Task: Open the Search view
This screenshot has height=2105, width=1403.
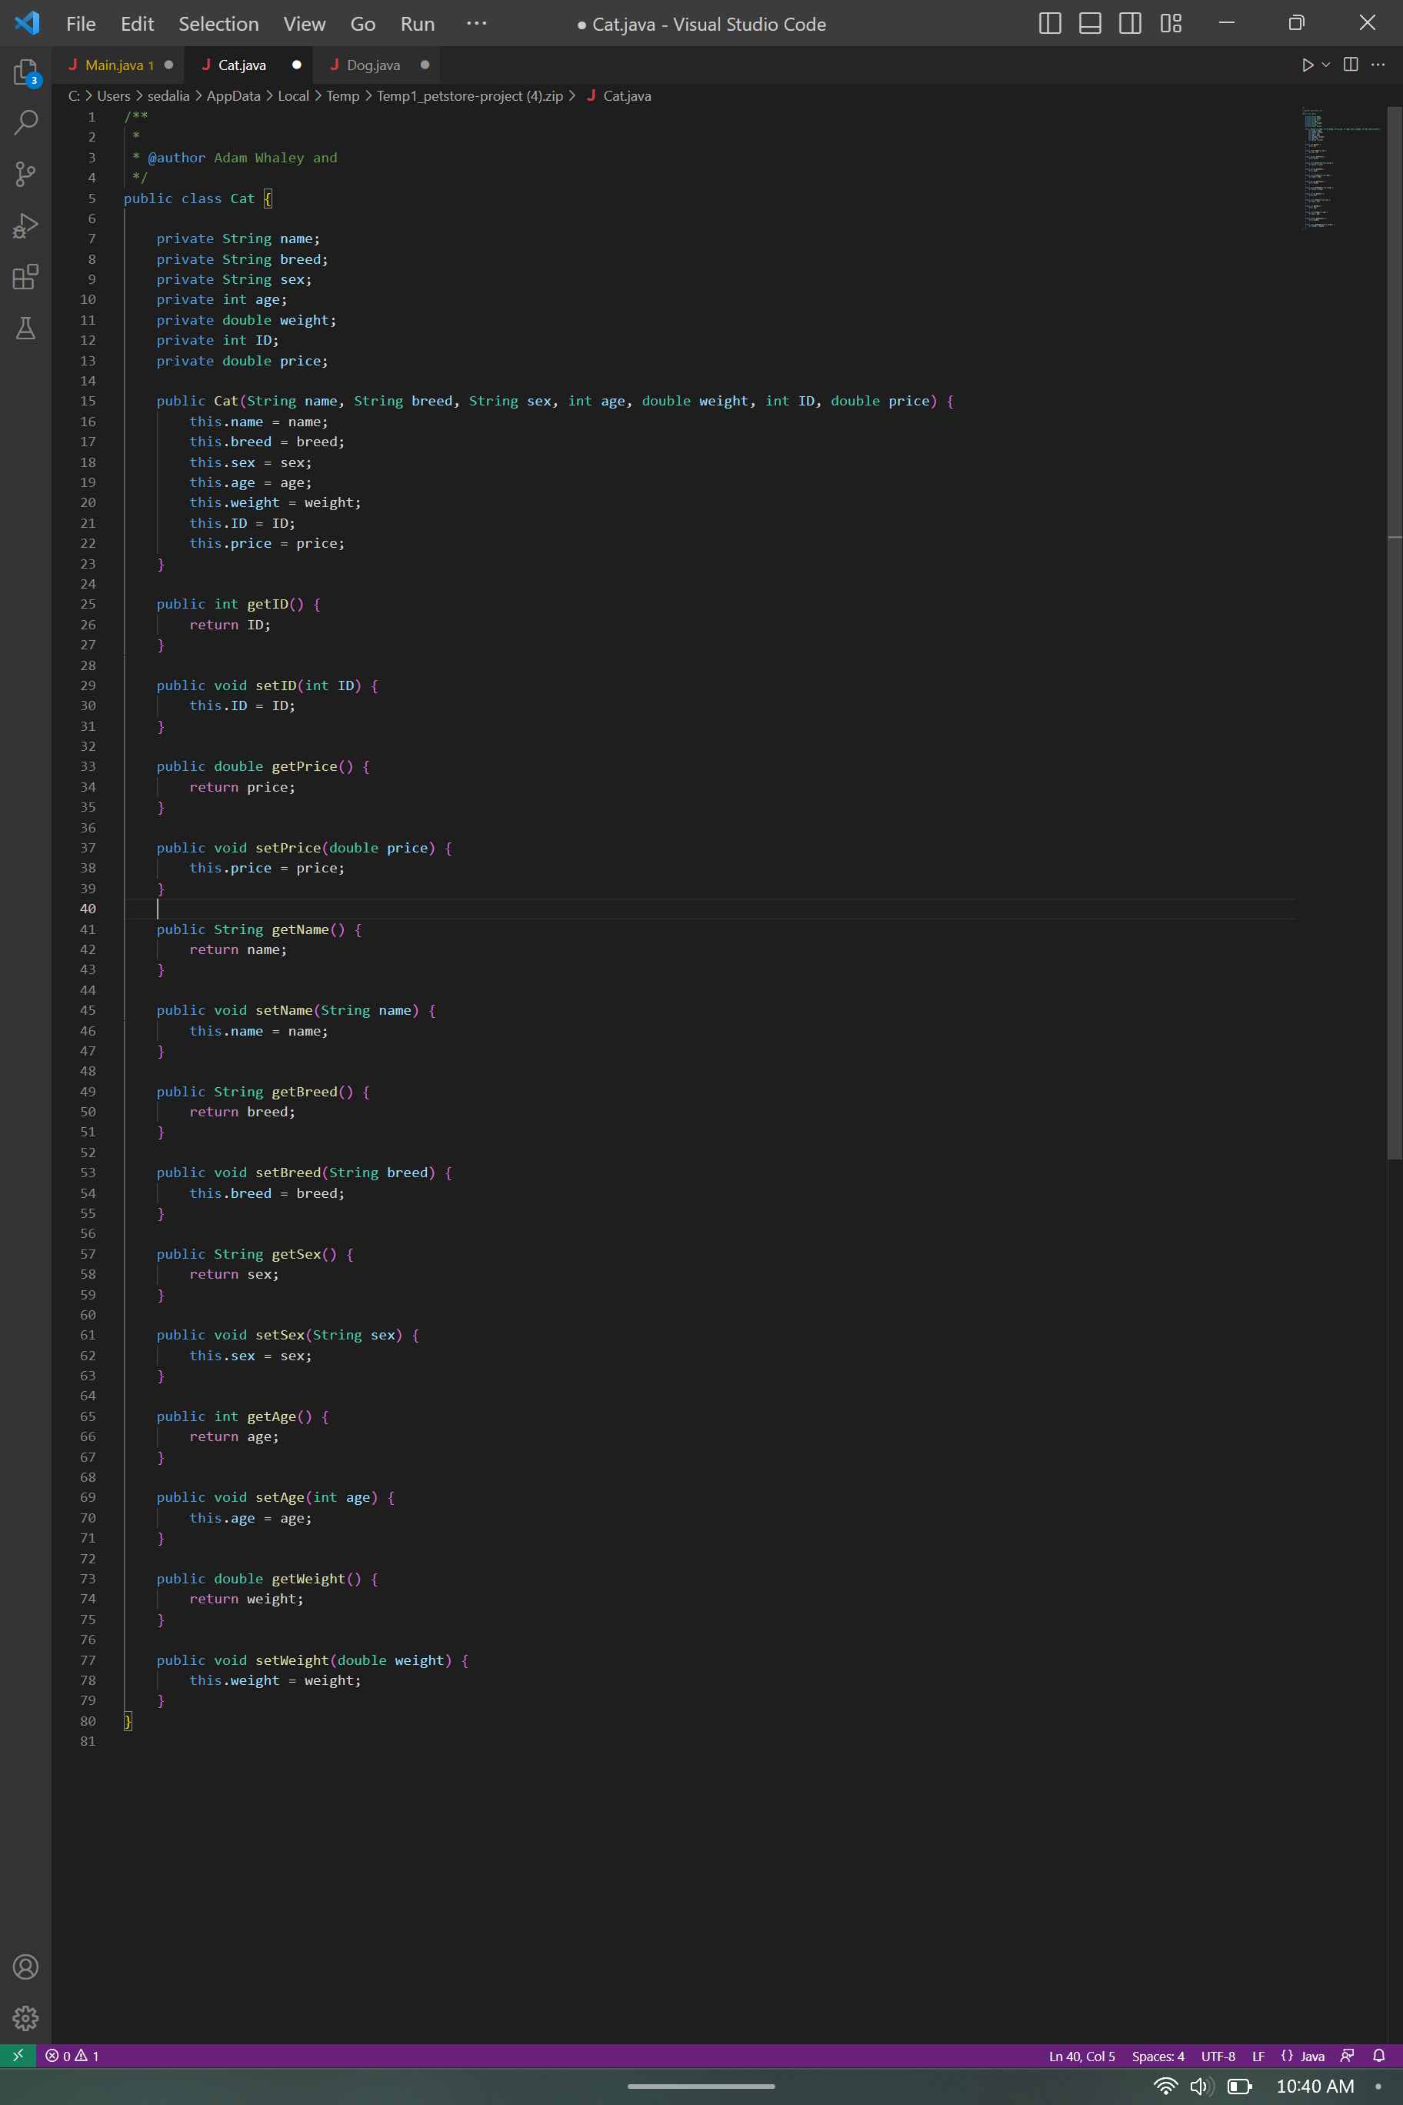Action: 25,122
